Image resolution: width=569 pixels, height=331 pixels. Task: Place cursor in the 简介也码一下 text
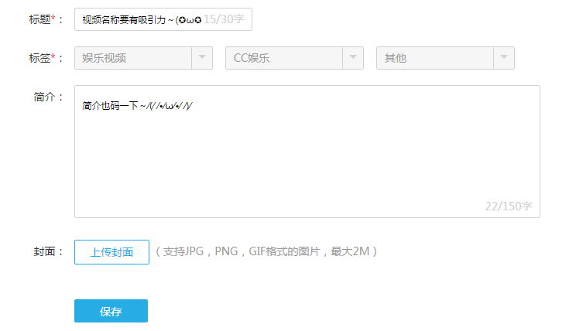pyautogui.click(x=110, y=105)
